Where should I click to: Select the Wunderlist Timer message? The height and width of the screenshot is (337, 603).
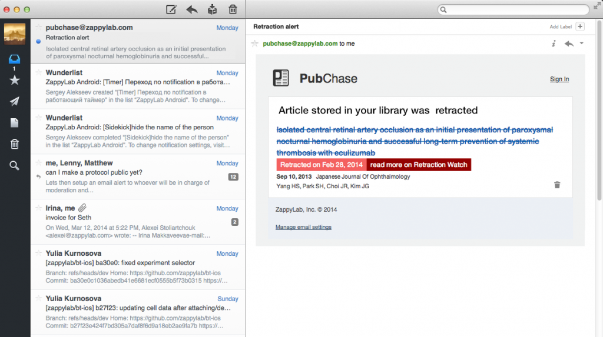(x=138, y=87)
